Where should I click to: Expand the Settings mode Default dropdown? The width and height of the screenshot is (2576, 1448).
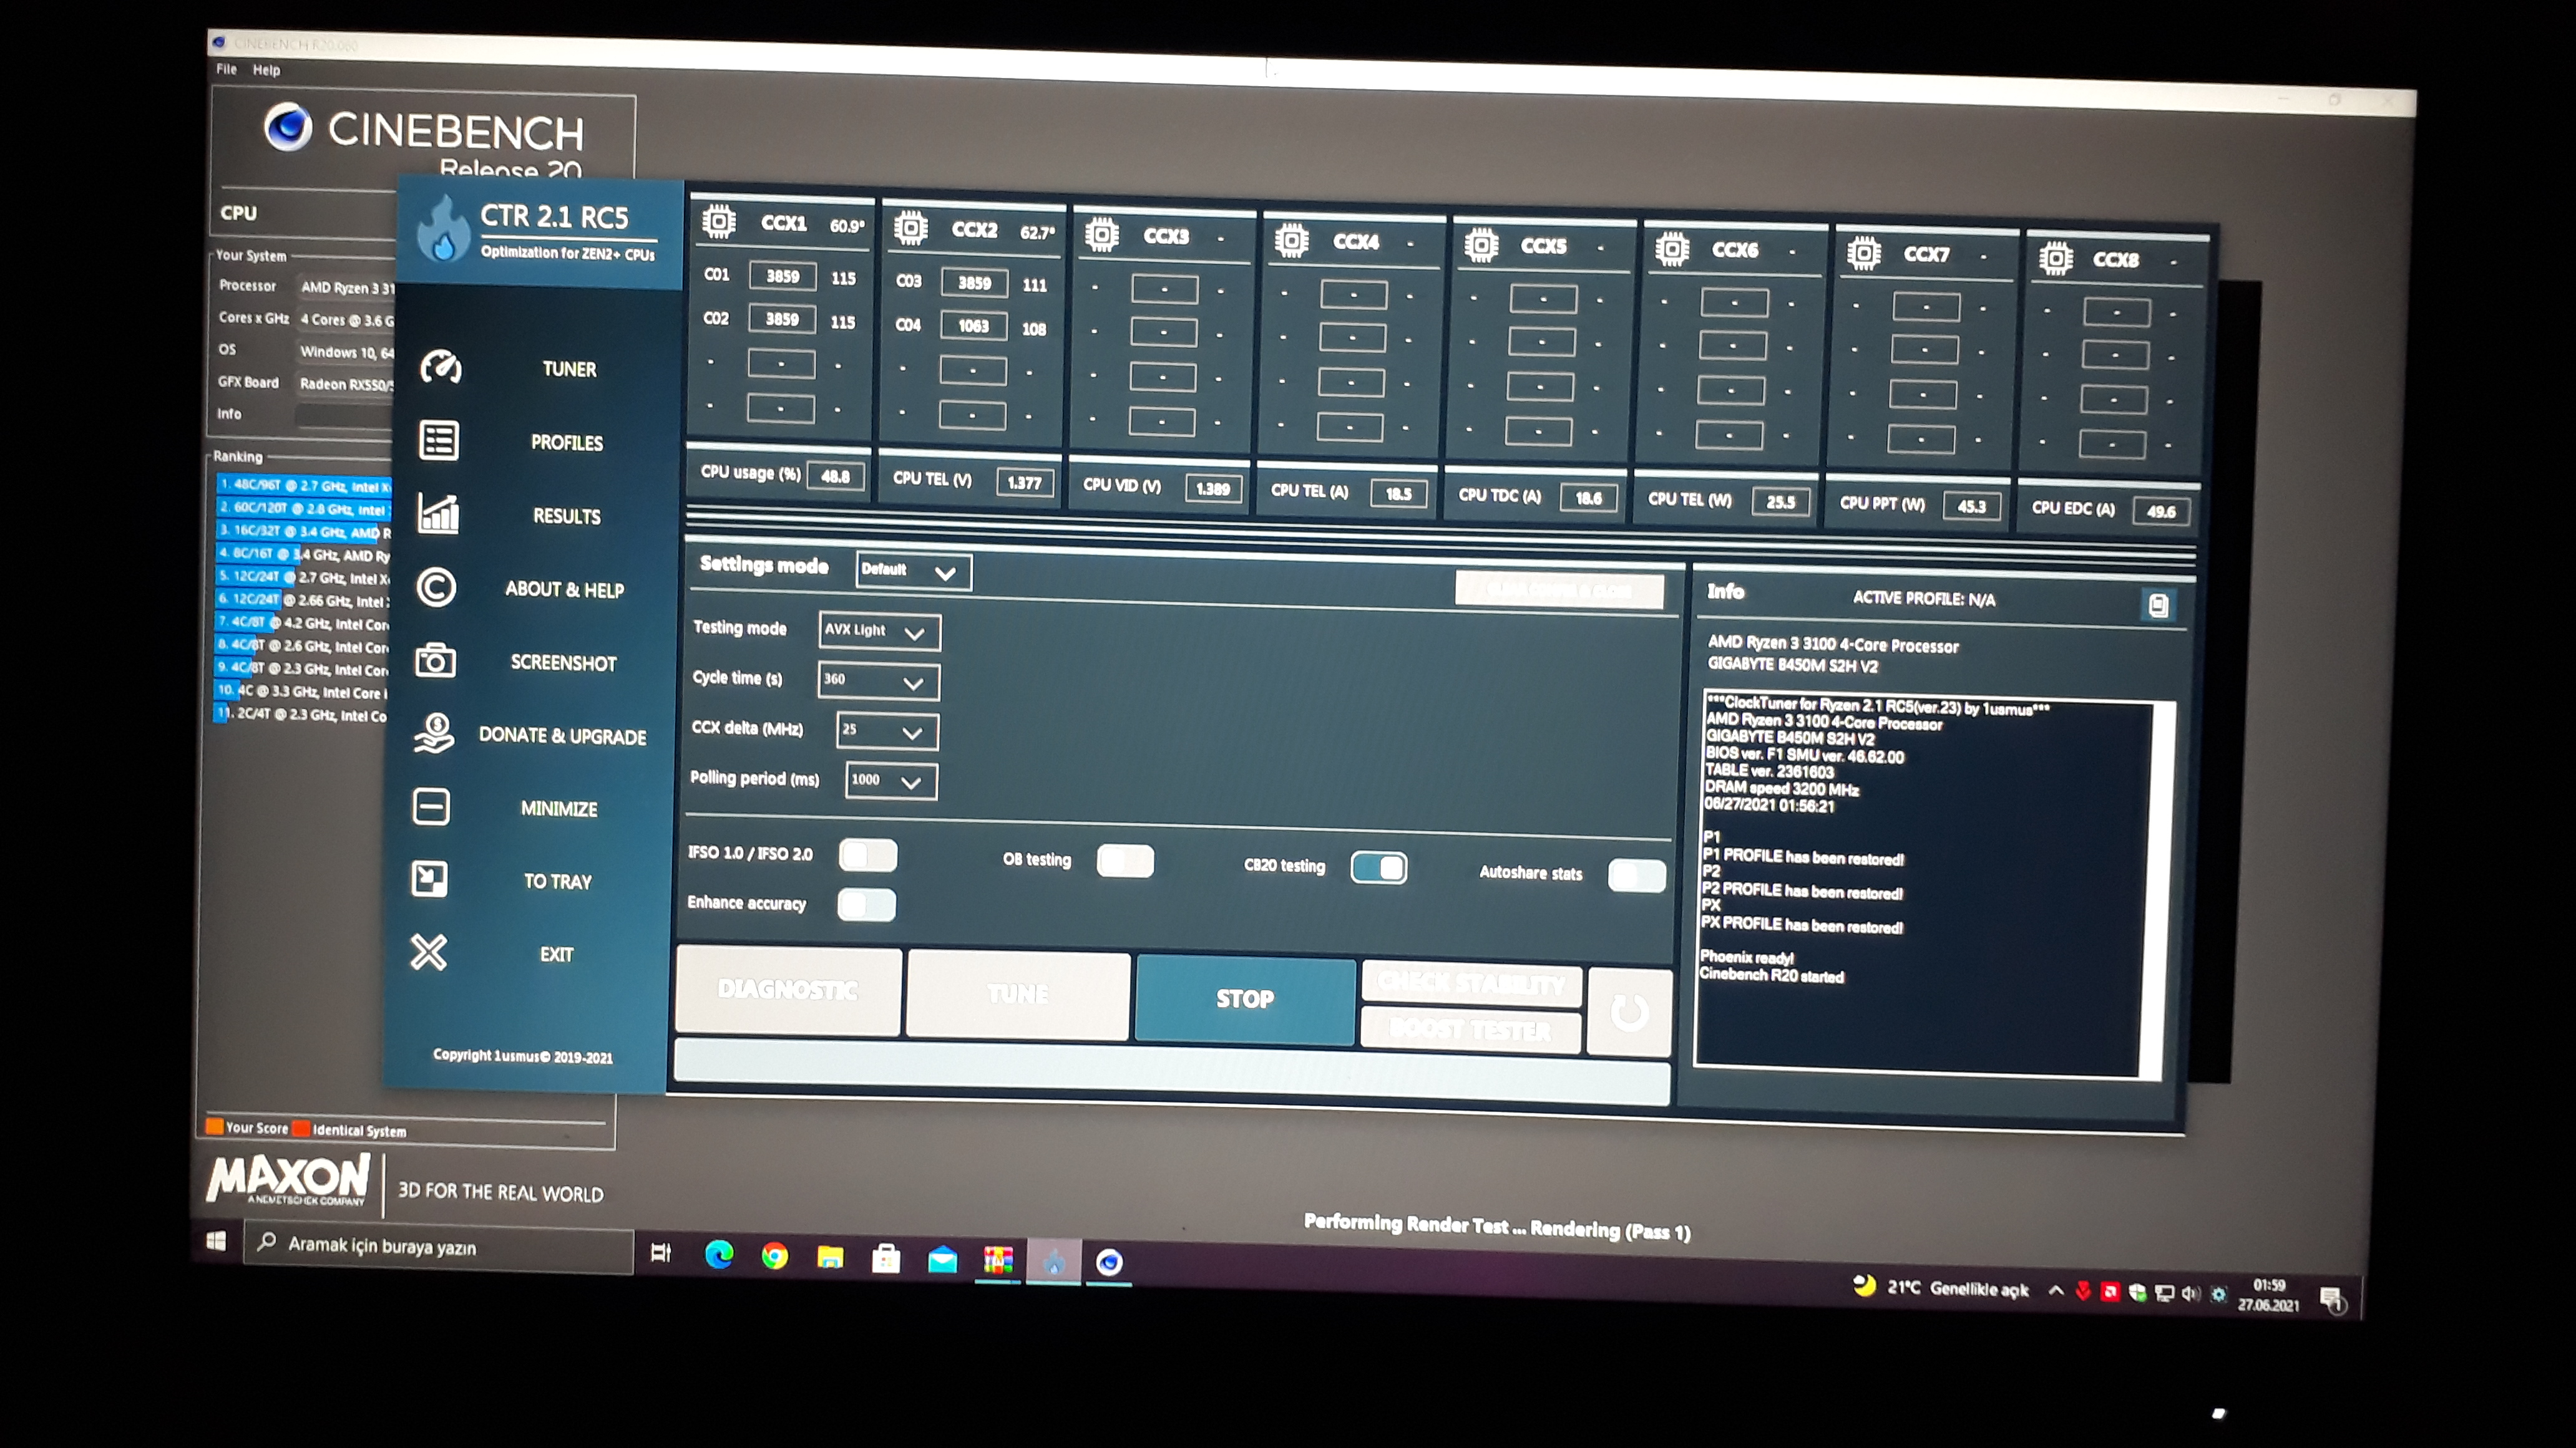[913, 571]
